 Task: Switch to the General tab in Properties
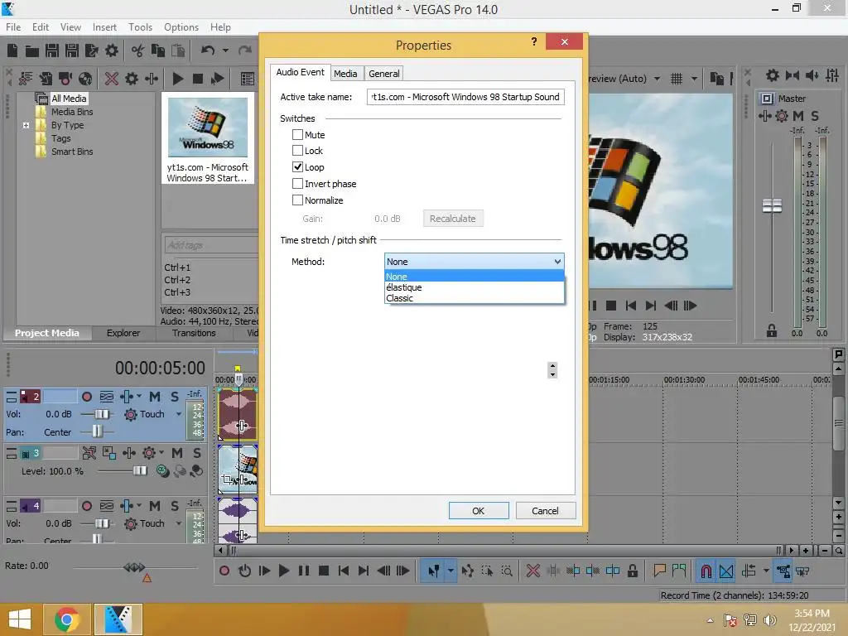pos(384,74)
